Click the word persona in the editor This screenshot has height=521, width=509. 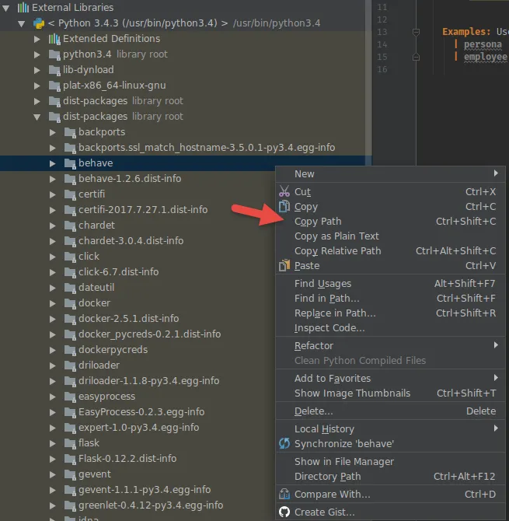483,44
